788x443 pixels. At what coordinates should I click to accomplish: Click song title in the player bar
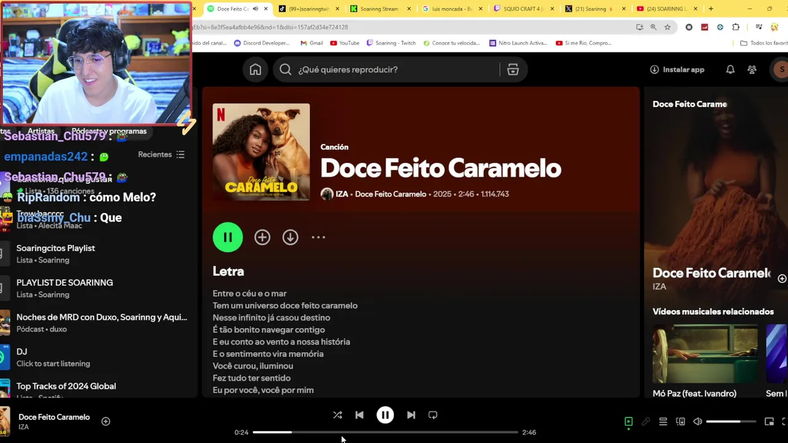tap(54, 417)
